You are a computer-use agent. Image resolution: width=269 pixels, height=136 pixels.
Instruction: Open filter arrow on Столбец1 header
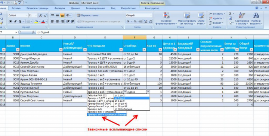tap(144, 50)
